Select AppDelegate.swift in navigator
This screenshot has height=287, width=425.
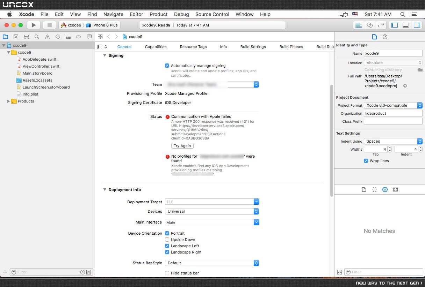[39, 59]
